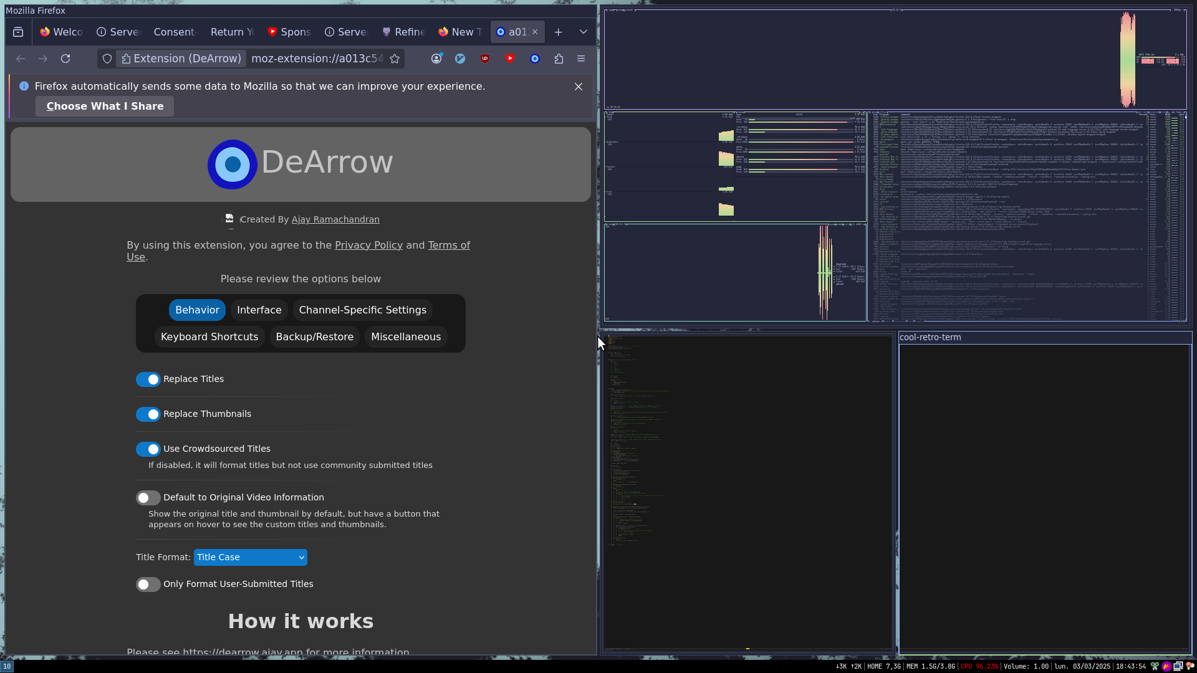Click Extension (DeArrow) identity badge
1197x673 pixels.
[x=181, y=59]
